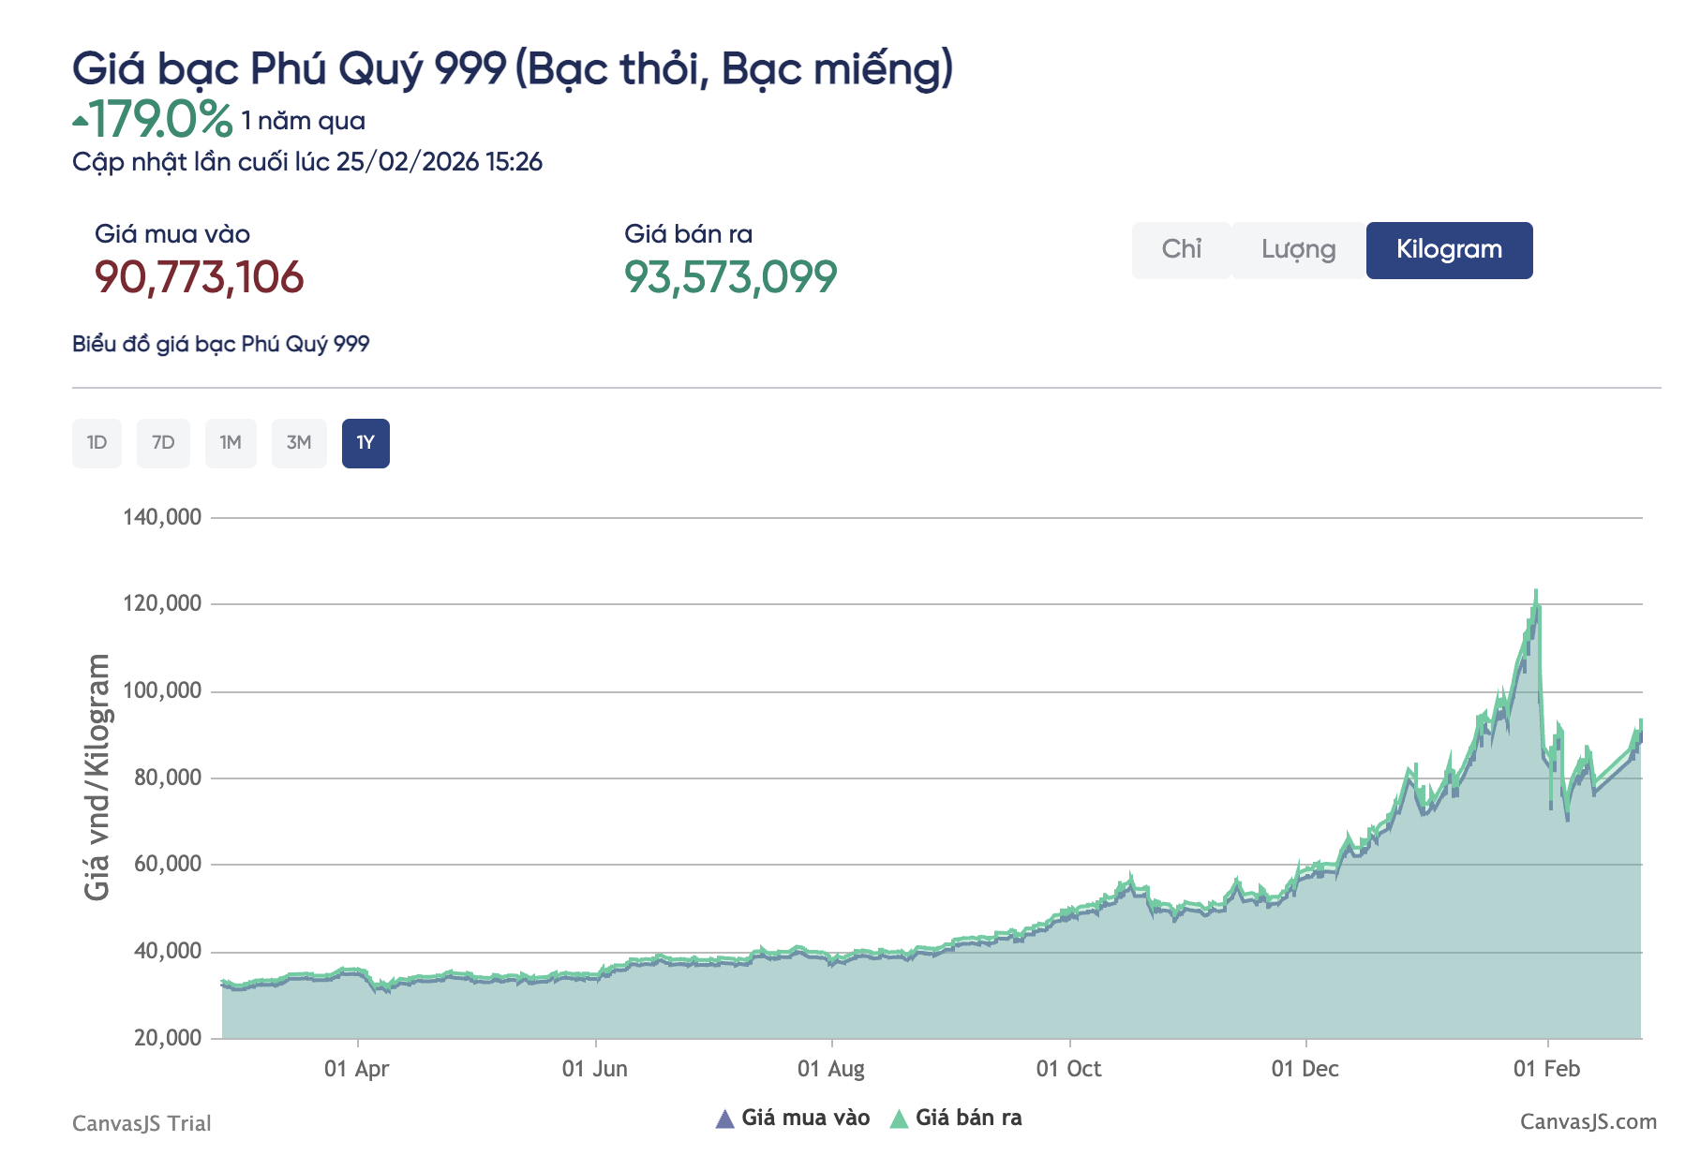Click the green up-arrow beside 179.0%

(81, 121)
